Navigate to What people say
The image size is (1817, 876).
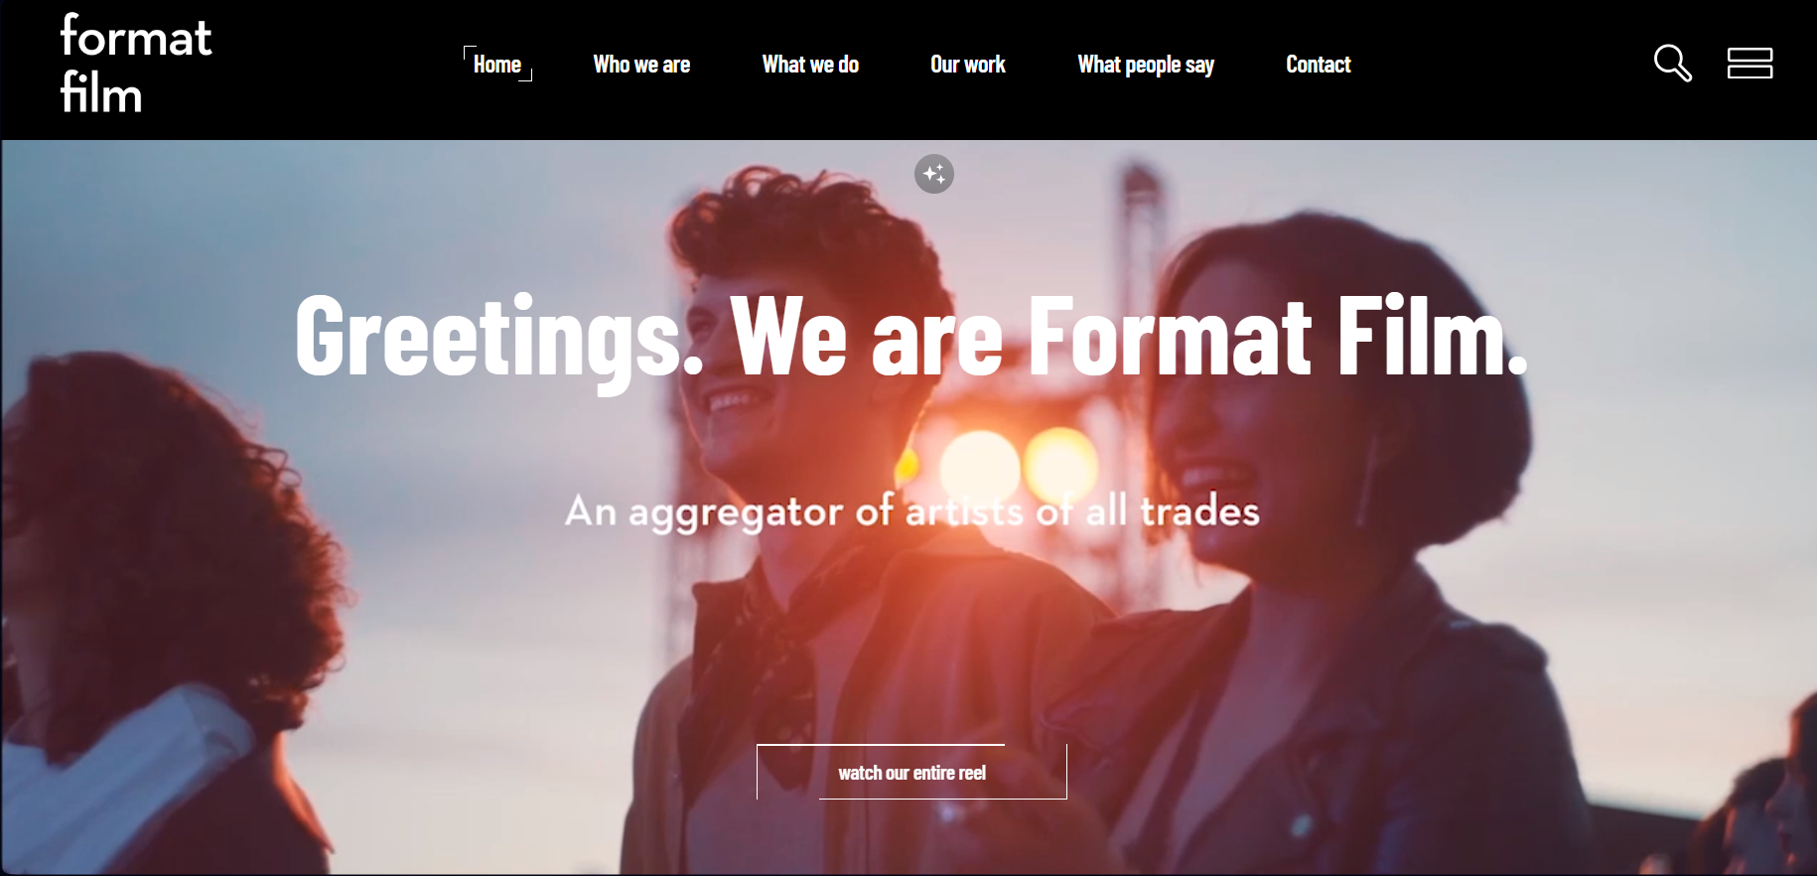(1146, 66)
